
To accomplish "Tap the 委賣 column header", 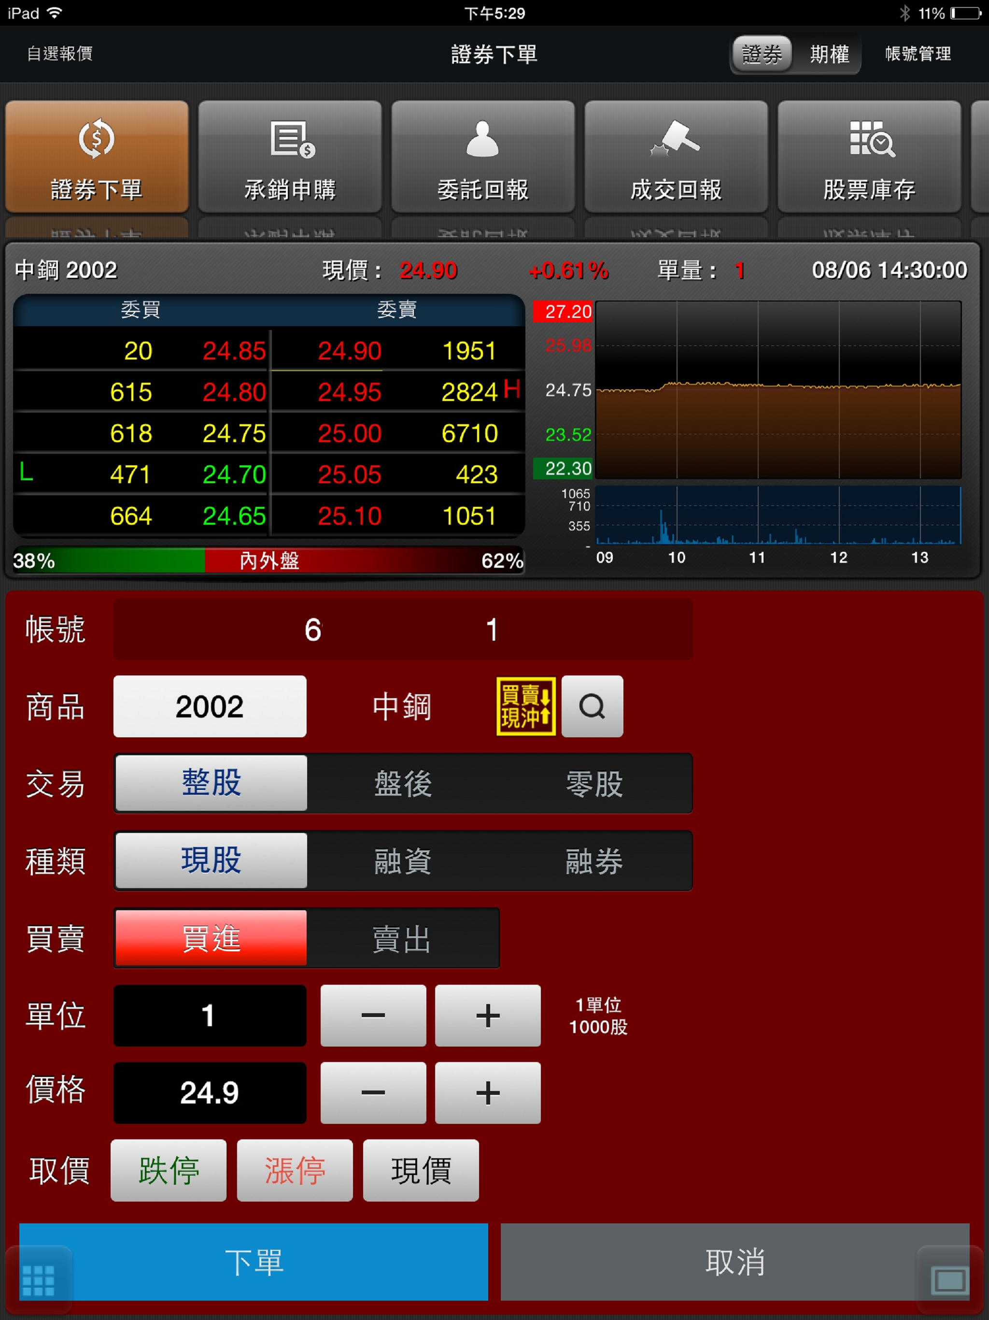I will [396, 309].
